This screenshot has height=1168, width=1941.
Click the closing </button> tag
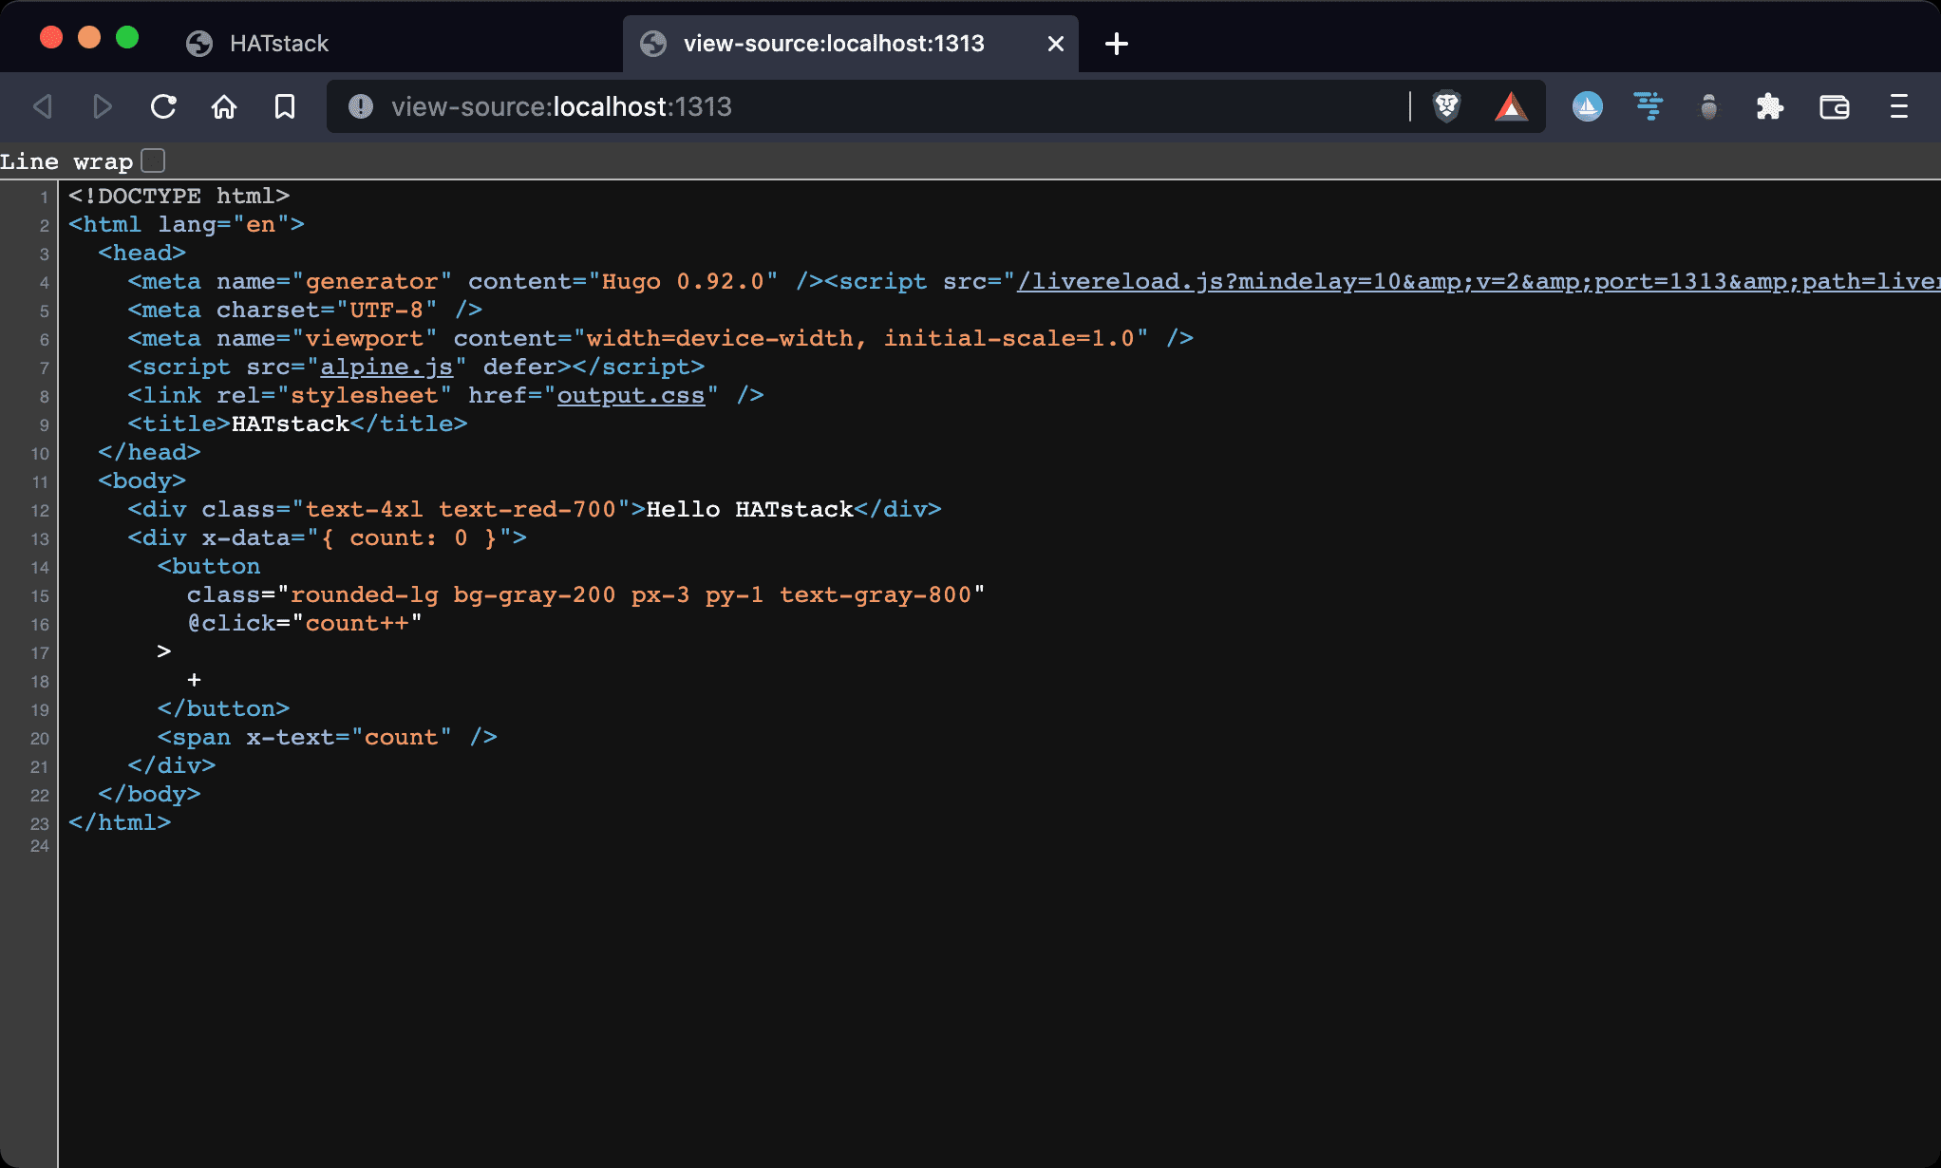[x=223, y=709]
